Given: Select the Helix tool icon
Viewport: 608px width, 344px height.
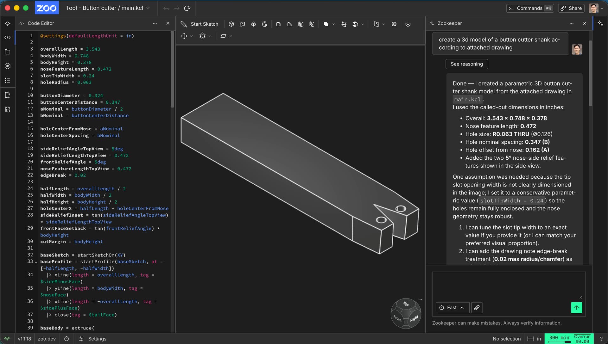Looking at the screenshot, I should (394, 24).
